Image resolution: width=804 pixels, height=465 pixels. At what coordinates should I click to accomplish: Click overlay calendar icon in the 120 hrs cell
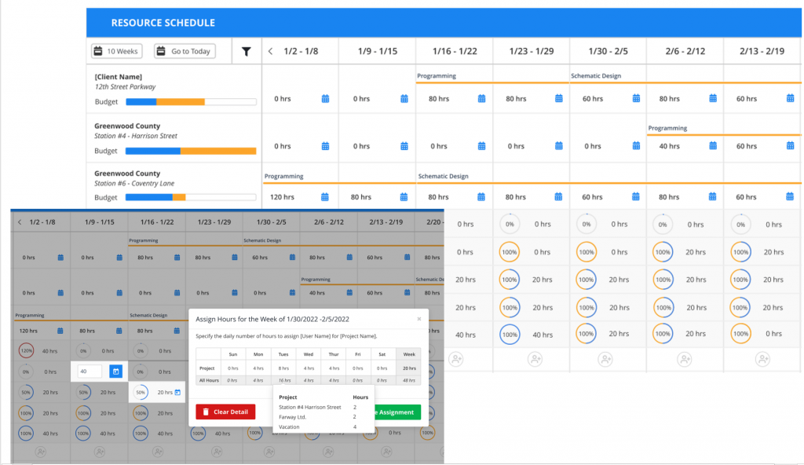coord(60,331)
